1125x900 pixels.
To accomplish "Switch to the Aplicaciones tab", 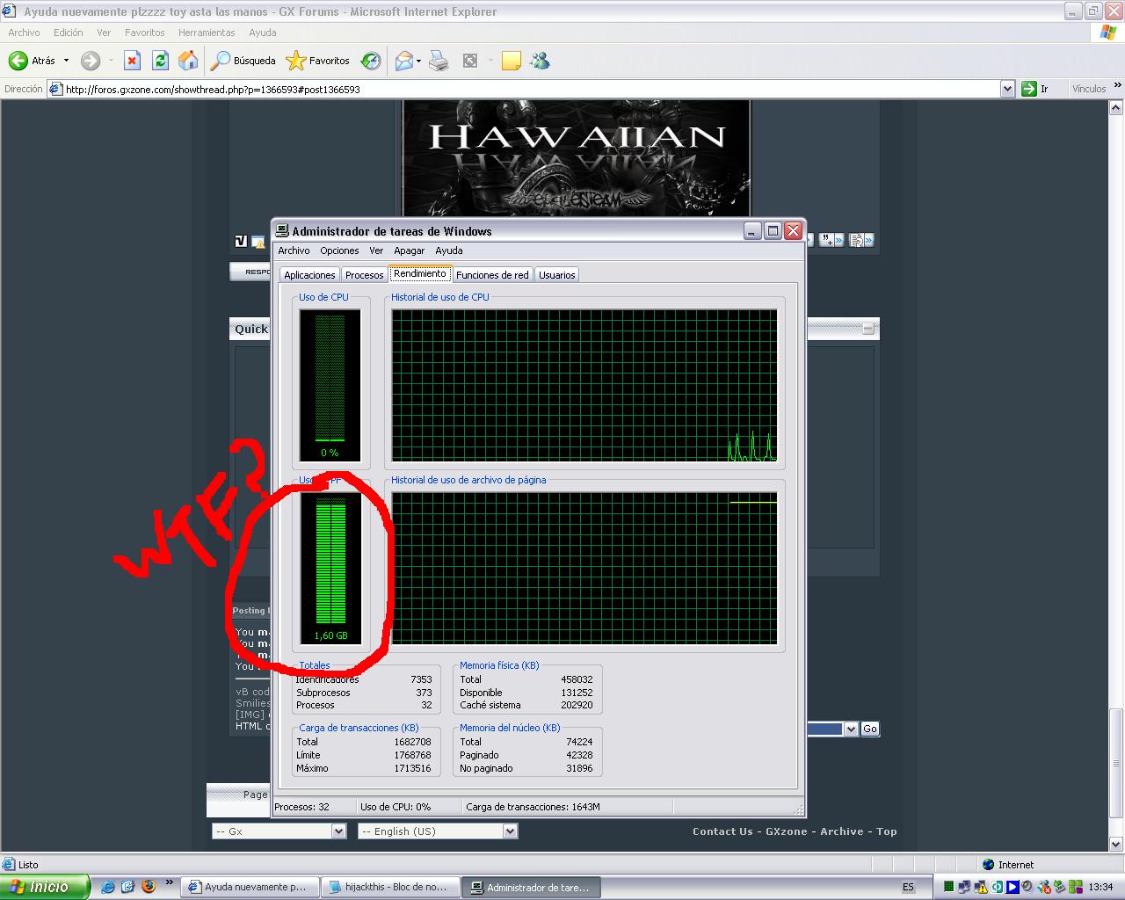I will (x=309, y=275).
